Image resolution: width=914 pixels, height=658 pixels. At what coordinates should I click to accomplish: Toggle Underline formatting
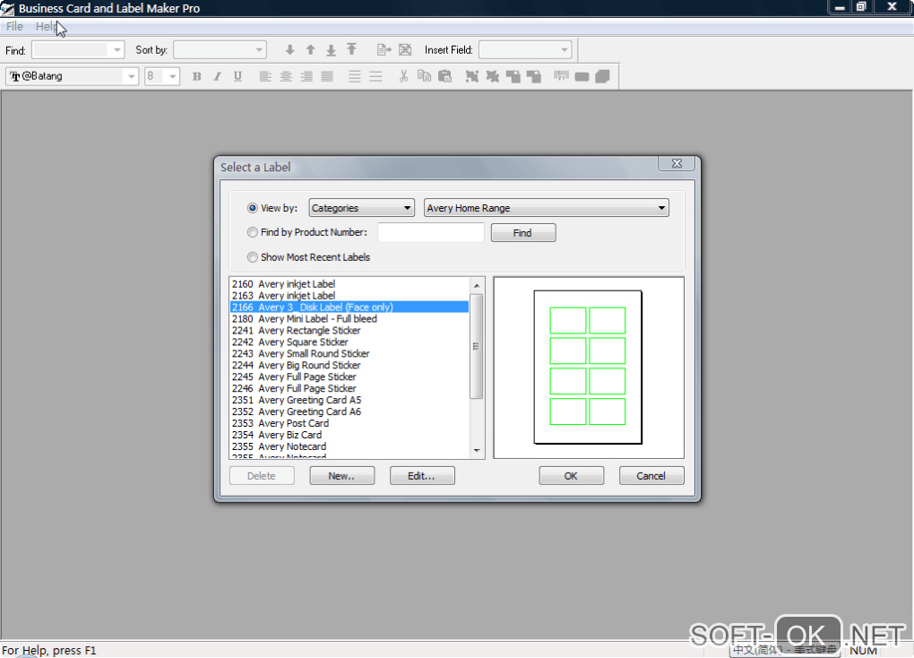pyautogui.click(x=237, y=76)
